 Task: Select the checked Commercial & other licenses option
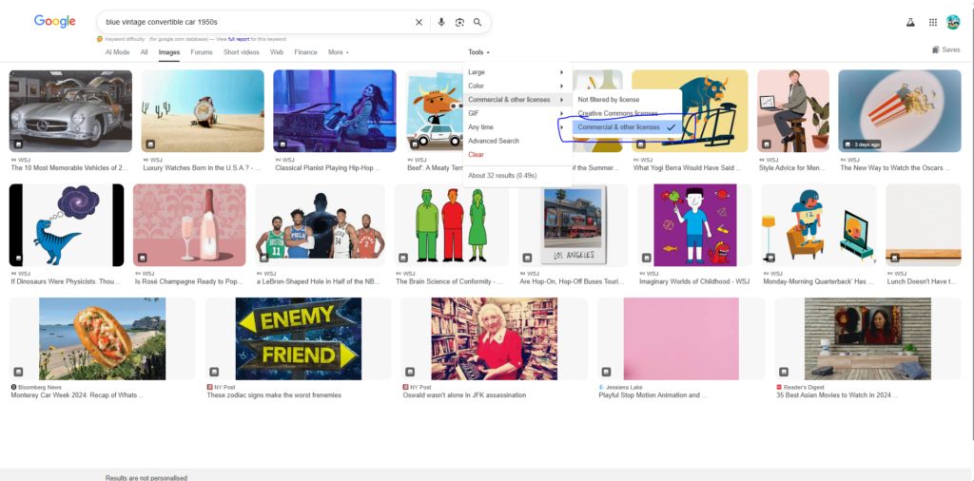coord(619,126)
